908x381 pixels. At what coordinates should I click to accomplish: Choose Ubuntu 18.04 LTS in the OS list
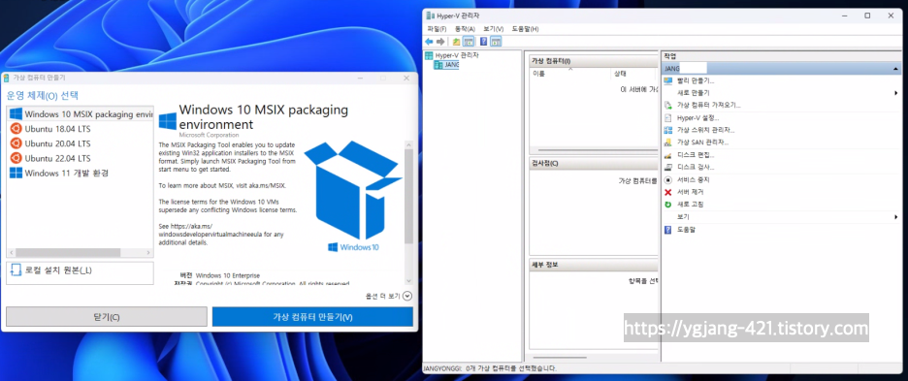81,129
